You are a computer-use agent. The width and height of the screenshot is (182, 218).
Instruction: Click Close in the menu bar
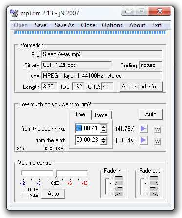point(88,25)
